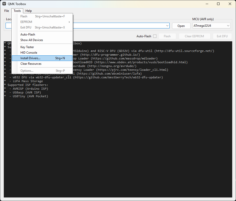Click the Open file button

181,26
